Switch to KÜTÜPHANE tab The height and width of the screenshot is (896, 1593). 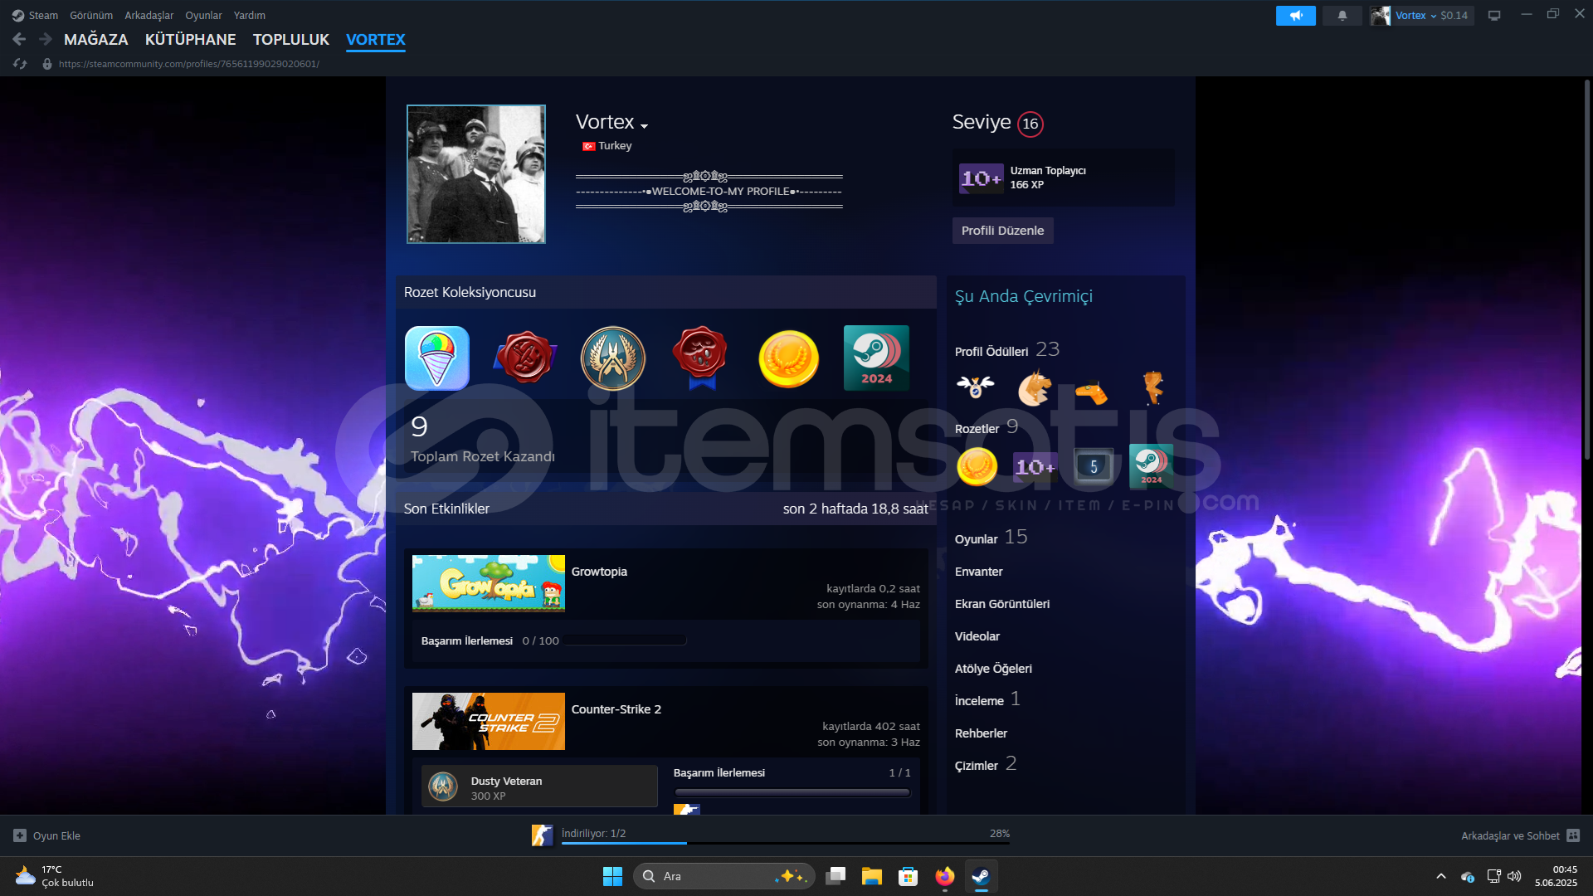tap(190, 39)
